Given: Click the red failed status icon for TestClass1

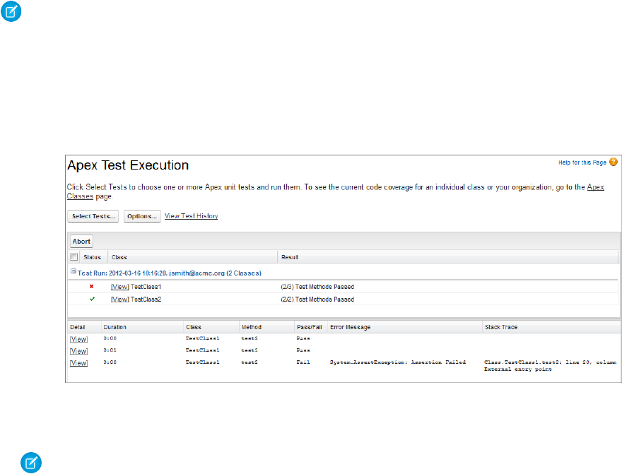Looking at the screenshot, I should pyautogui.click(x=91, y=287).
